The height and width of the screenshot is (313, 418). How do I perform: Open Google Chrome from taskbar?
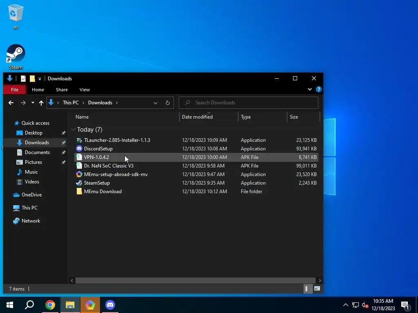[x=50, y=305]
